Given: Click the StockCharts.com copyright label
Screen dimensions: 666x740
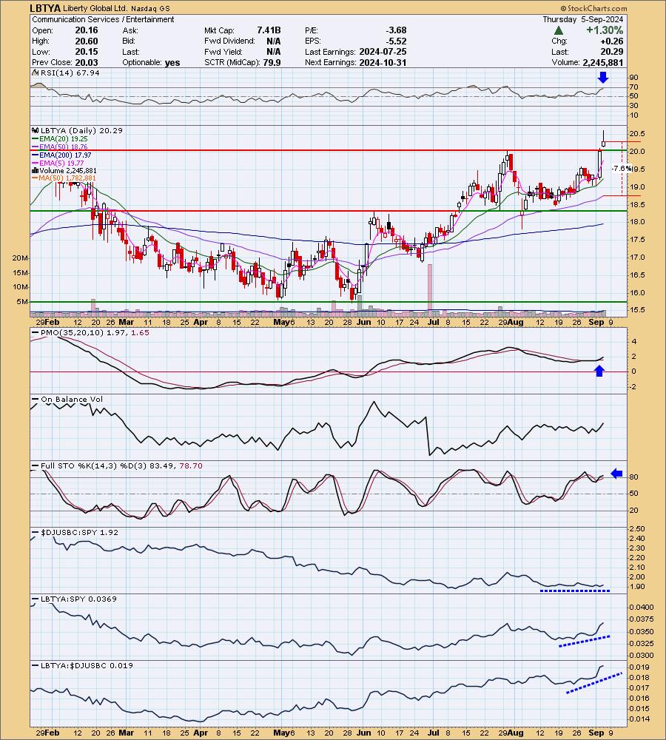Looking at the screenshot, I should (593, 8).
